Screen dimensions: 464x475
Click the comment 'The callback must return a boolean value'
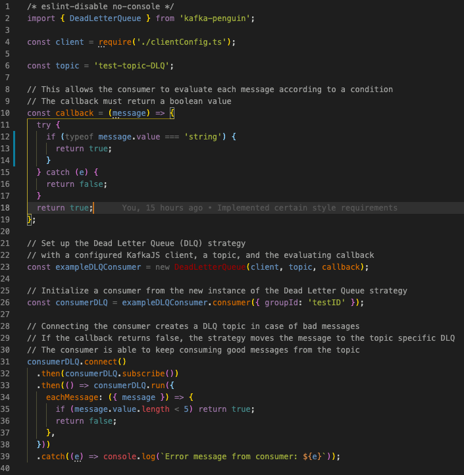(x=129, y=101)
